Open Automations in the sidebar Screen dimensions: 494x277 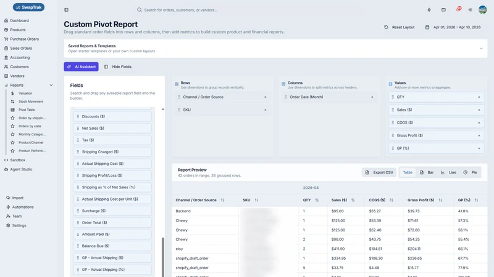23,207
